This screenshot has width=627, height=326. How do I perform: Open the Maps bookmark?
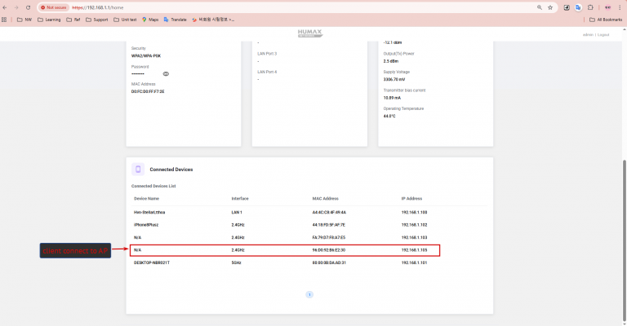[150, 20]
